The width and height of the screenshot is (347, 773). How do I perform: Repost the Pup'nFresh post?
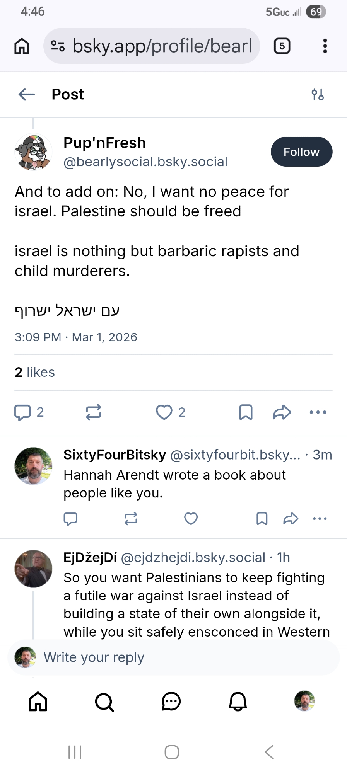93,412
